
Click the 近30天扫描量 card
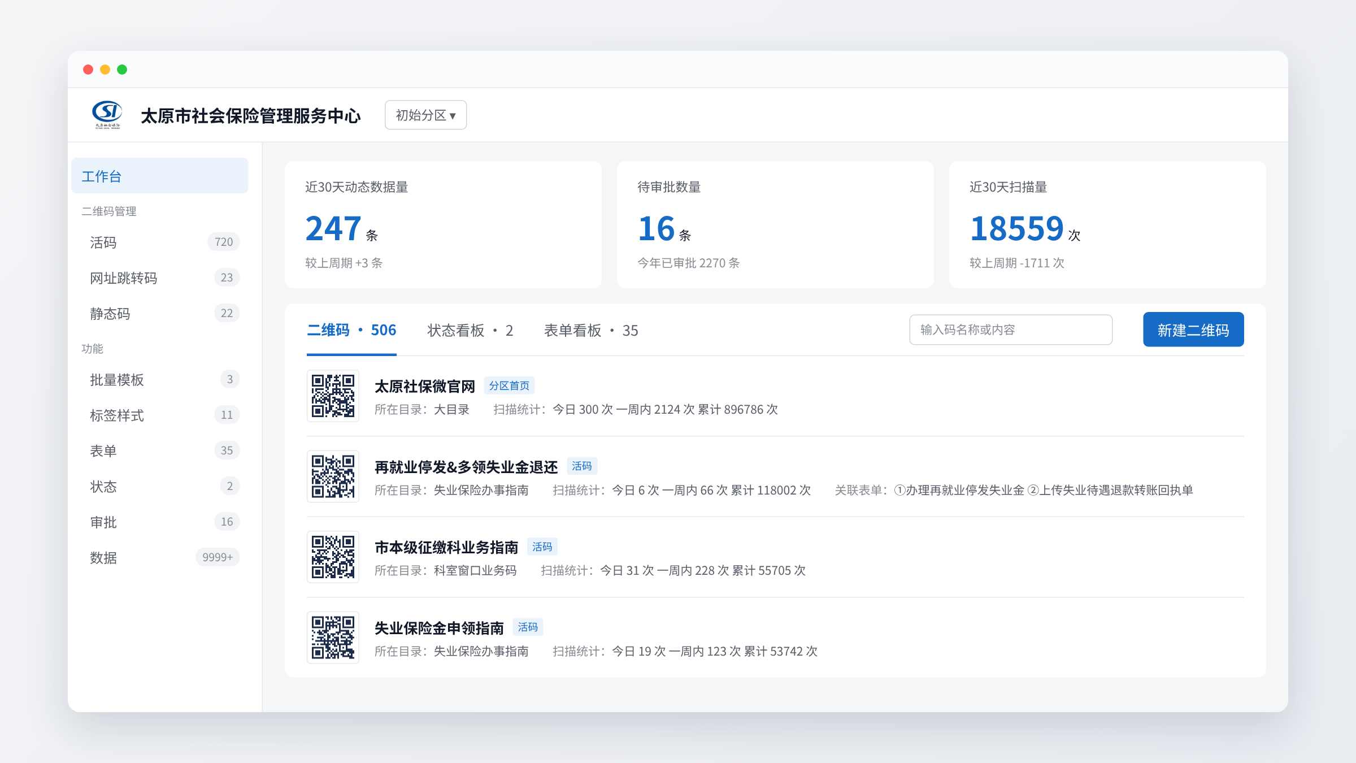click(x=1107, y=225)
